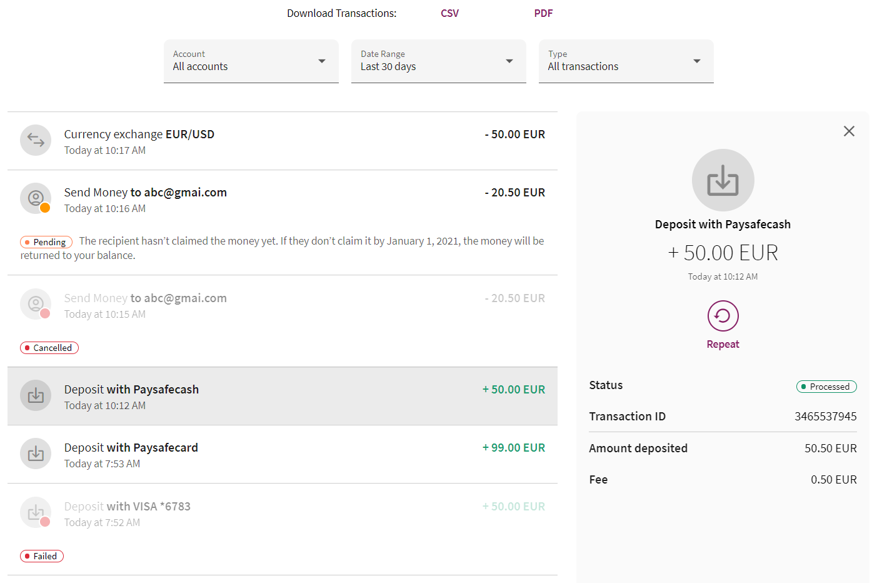
Task: Click the Repeat label under the icon
Action: point(723,344)
